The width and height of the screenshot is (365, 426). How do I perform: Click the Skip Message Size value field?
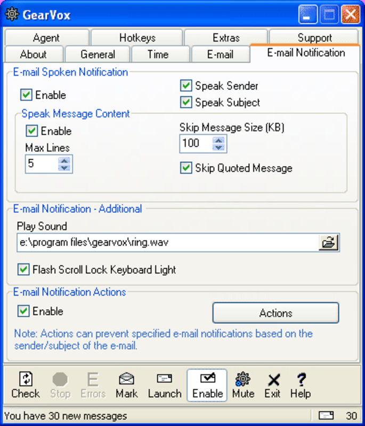196,143
